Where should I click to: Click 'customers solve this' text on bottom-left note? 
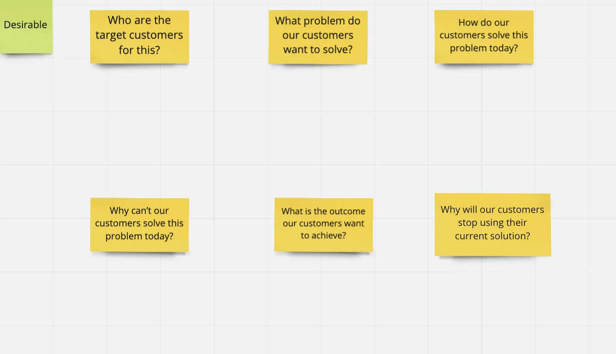[139, 223]
